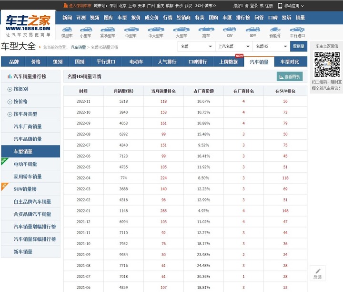The height and width of the screenshot is (292, 343).
Task: Click 汽车销量 breadcrumb link
Action: [x=78, y=47]
